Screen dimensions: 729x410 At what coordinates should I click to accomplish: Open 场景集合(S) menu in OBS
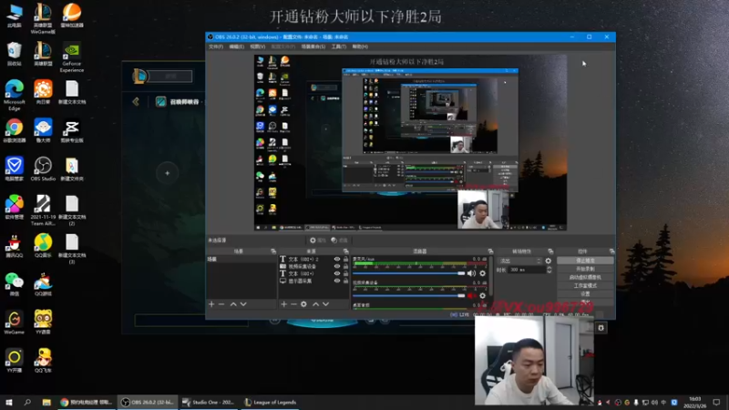coord(313,46)
